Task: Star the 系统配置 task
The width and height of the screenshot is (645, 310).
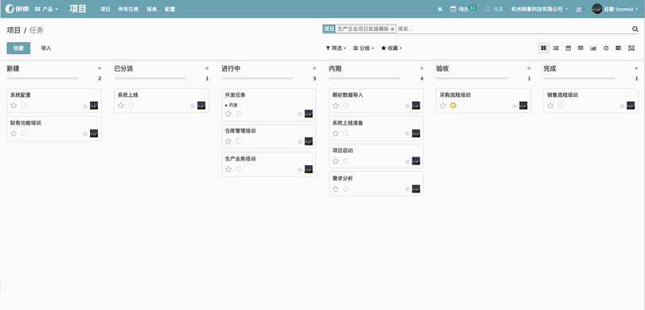Action: coord(14,106)
